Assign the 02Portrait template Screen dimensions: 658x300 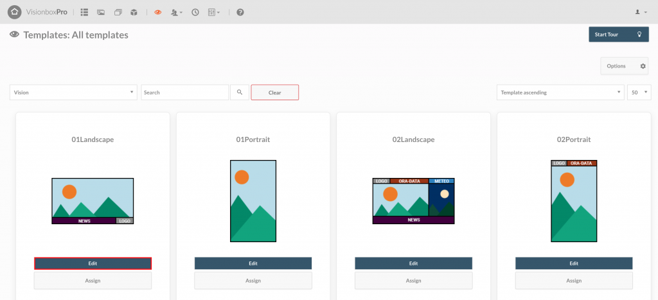click(x=574, y=281)
